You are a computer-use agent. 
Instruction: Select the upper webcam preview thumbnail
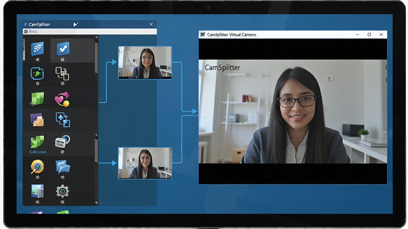pos(145,62)
